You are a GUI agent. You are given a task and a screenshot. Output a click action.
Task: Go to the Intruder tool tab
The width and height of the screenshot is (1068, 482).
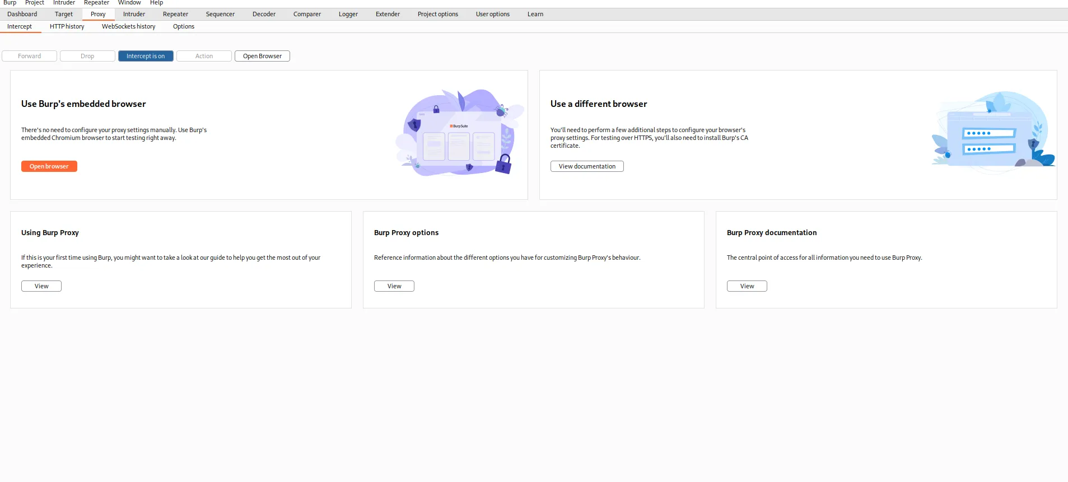pyautogui.click(x=134, y=14)
